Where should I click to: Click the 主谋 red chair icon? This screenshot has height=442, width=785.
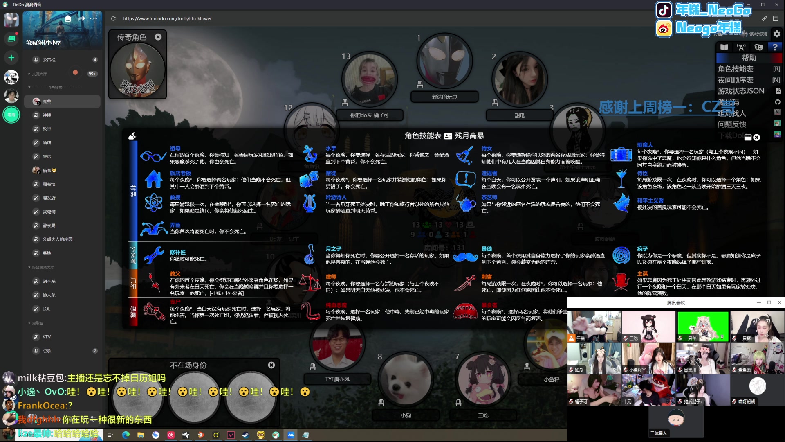621,282
